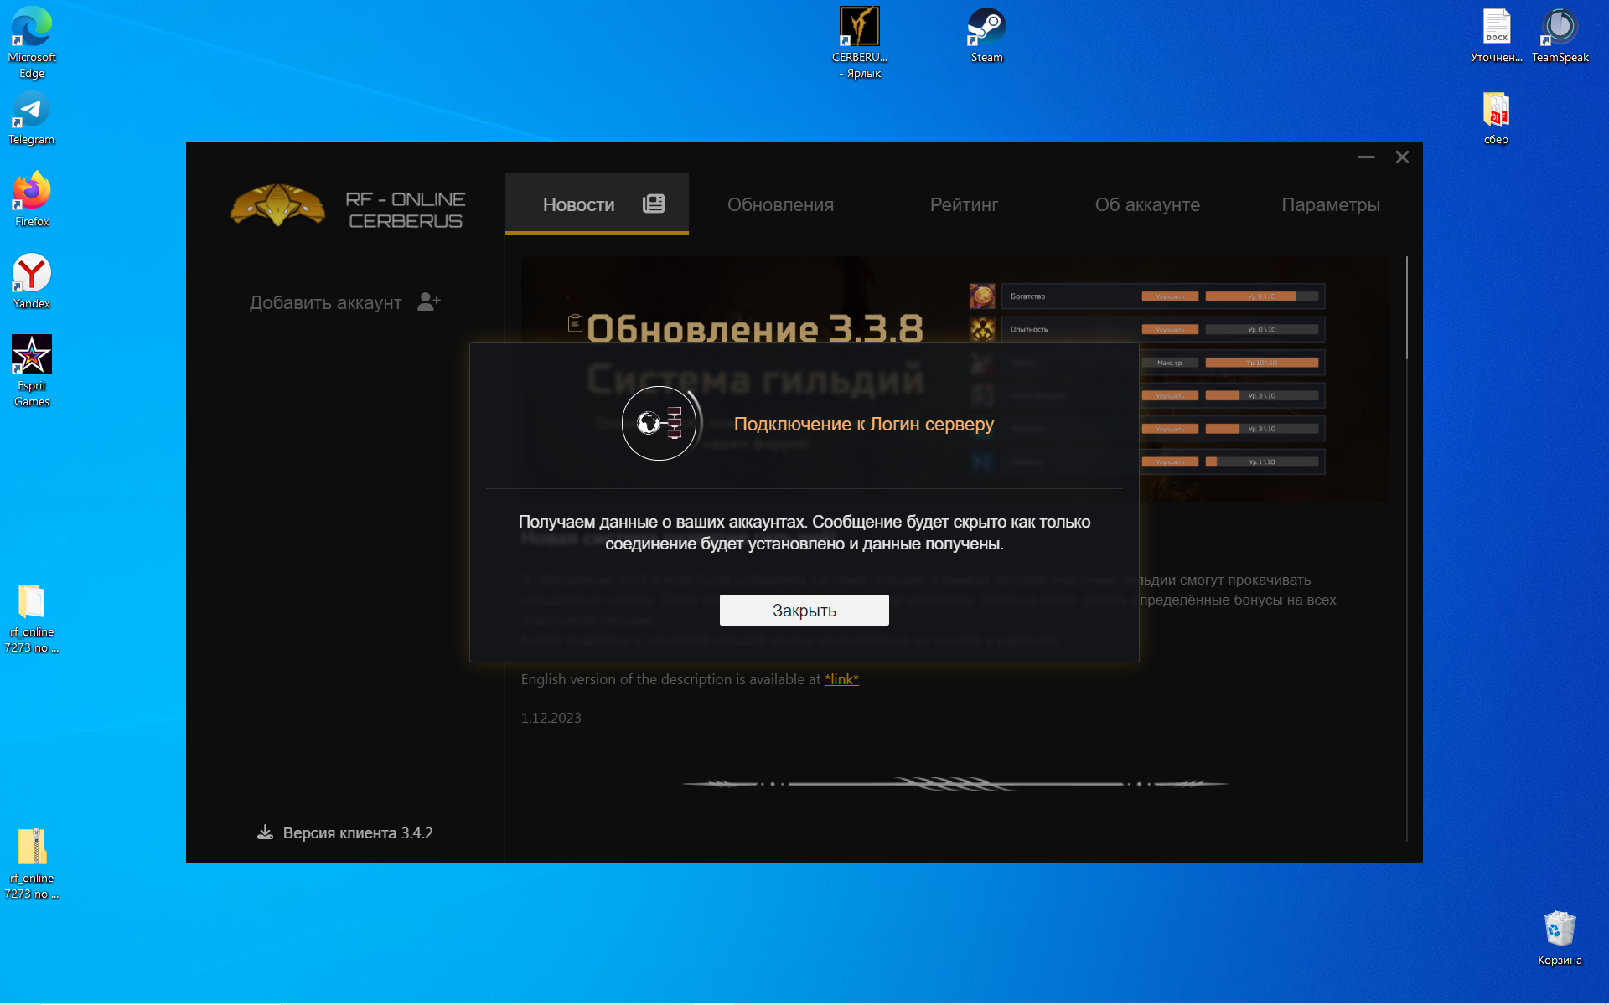Select the Уточнен... DOCX document icon
The height and width of the screenshot is (1005, 1609).
point(1497,35)
